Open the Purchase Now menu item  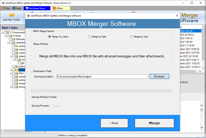[x=37, y=8]
